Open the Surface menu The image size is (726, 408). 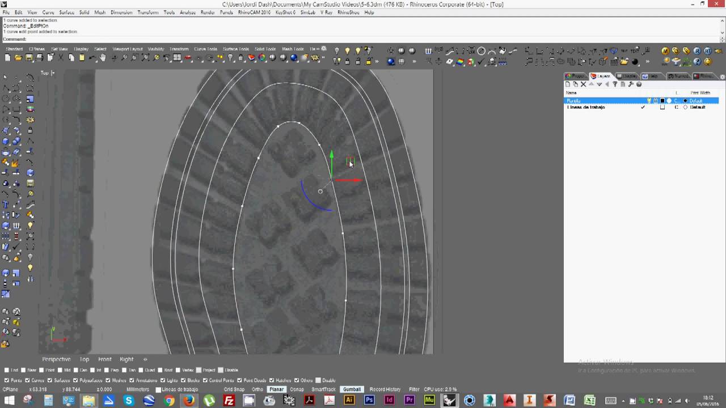67,12
